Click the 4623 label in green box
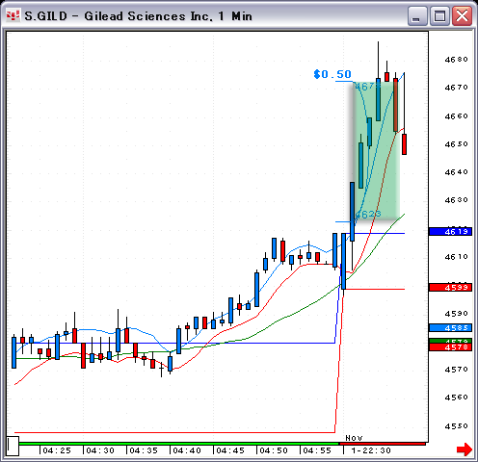Screen dimensions: 478x462 click(368, 214)
